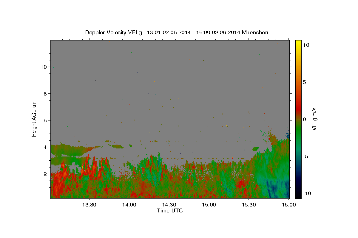Click the "Muenchen" location text in the title

tap(255, 32)
